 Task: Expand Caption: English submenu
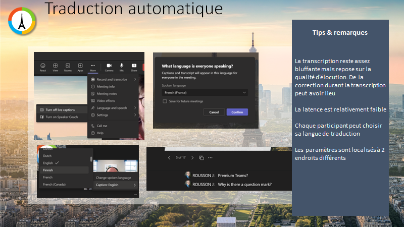pyautogui.click(x=116, y=185)
